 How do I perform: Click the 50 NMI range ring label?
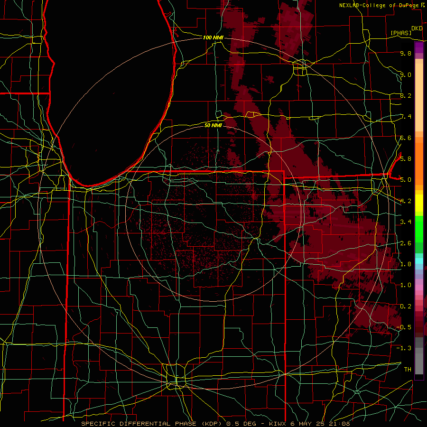click(x=213, y=125)
